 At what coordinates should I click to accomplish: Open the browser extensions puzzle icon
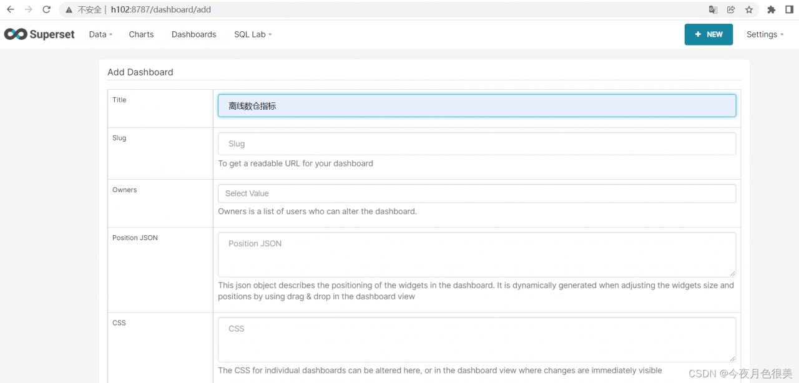coord(772,9)
